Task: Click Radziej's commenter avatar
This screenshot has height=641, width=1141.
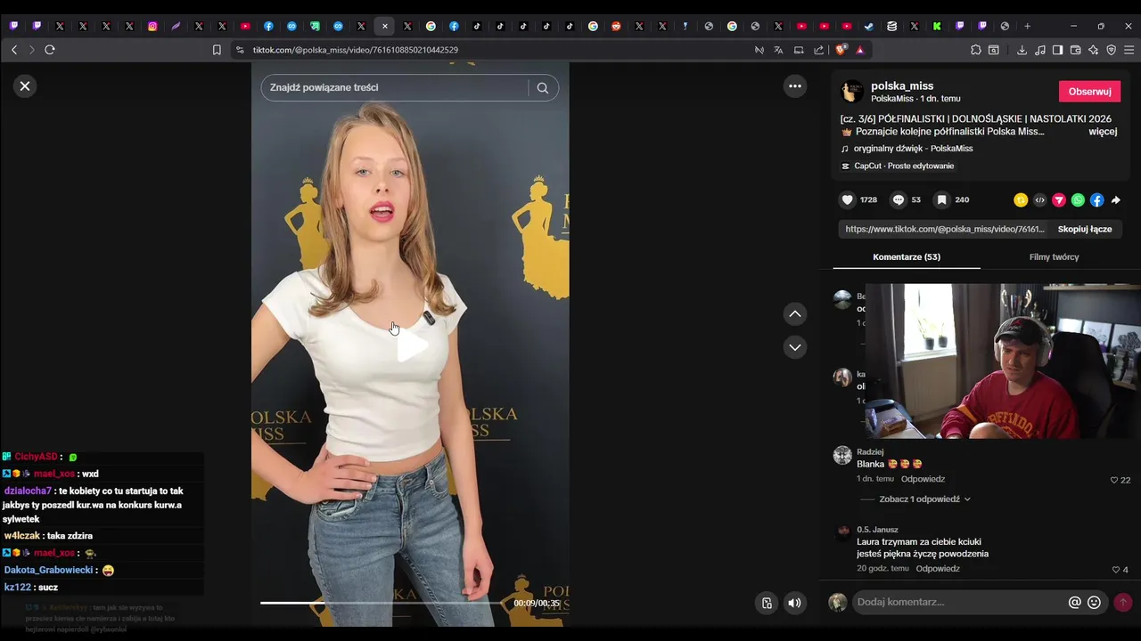Action: click(842, 456)
